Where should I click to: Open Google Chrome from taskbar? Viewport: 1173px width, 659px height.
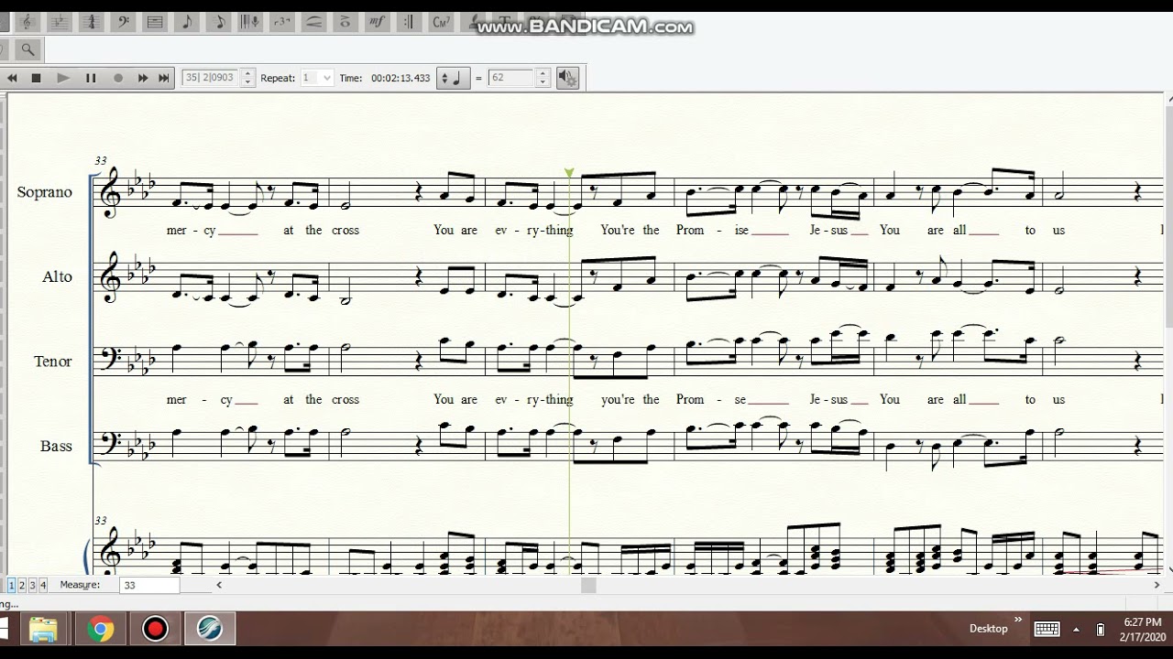[x=100, y=630]
